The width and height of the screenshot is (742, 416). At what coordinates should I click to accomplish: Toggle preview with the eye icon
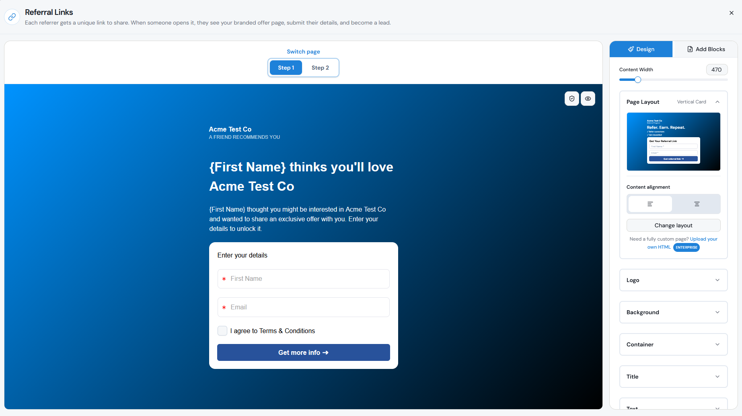tap(588, 99)
